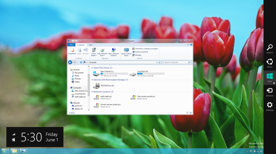This screenshot has height=154, width=276.
Task: Collapse the Hard Disk Drives group
Action: pyautogui.click(x=92, y=68)
